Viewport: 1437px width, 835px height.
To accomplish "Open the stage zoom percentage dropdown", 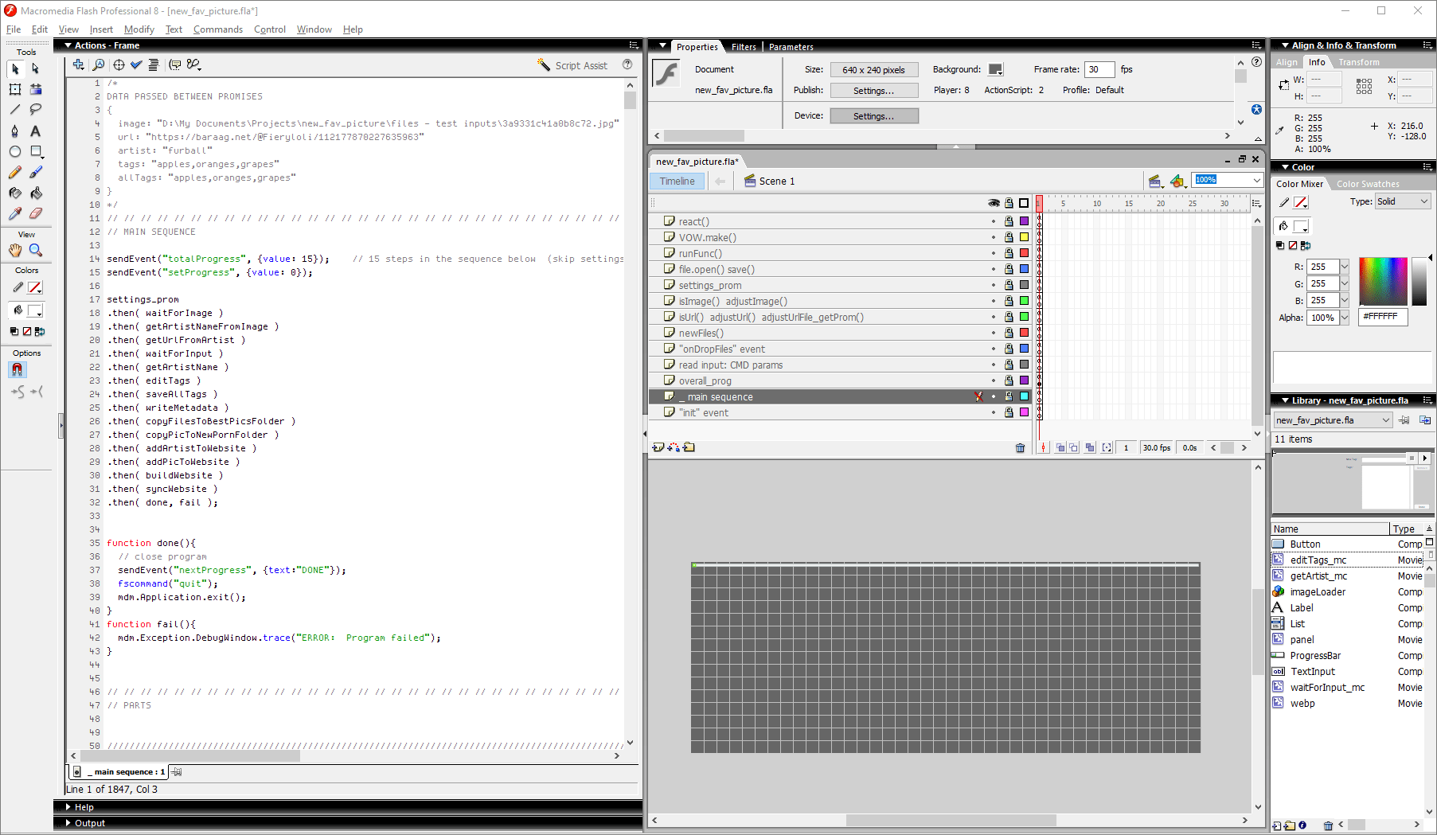I will click(1257, 181).
